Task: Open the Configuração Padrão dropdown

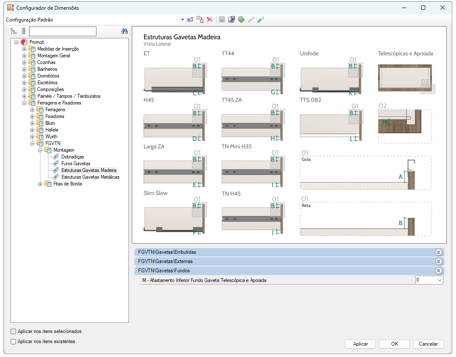Action: click(x=182, y=20)
